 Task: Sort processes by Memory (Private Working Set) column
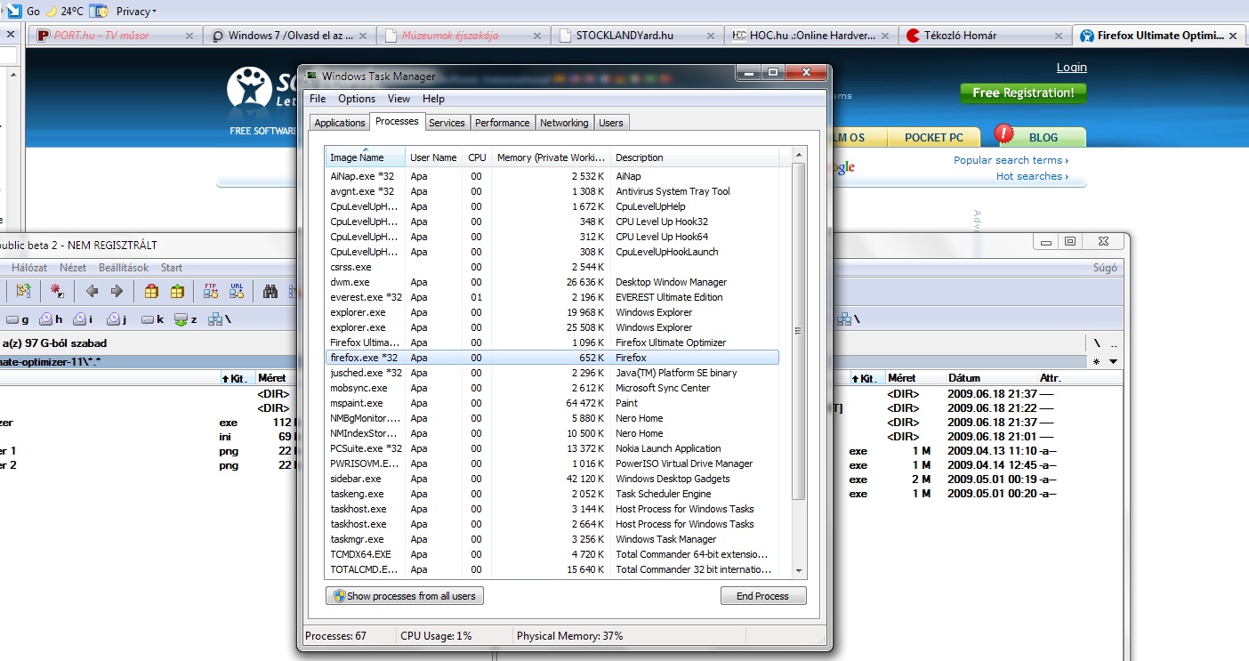click(x=552, y=157)
